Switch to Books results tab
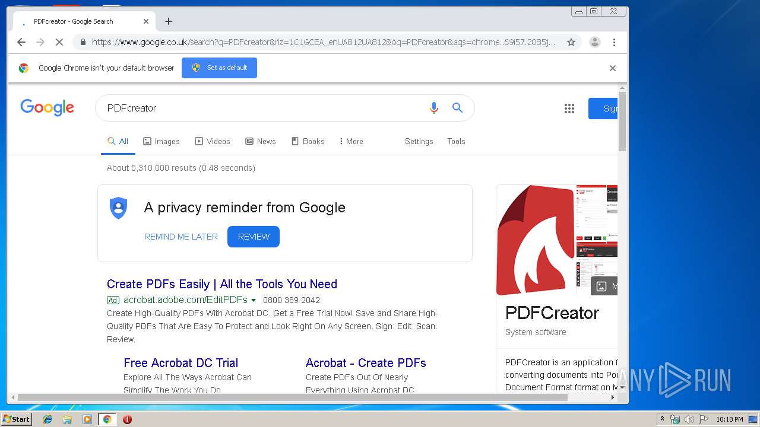 tap(308, 141)
